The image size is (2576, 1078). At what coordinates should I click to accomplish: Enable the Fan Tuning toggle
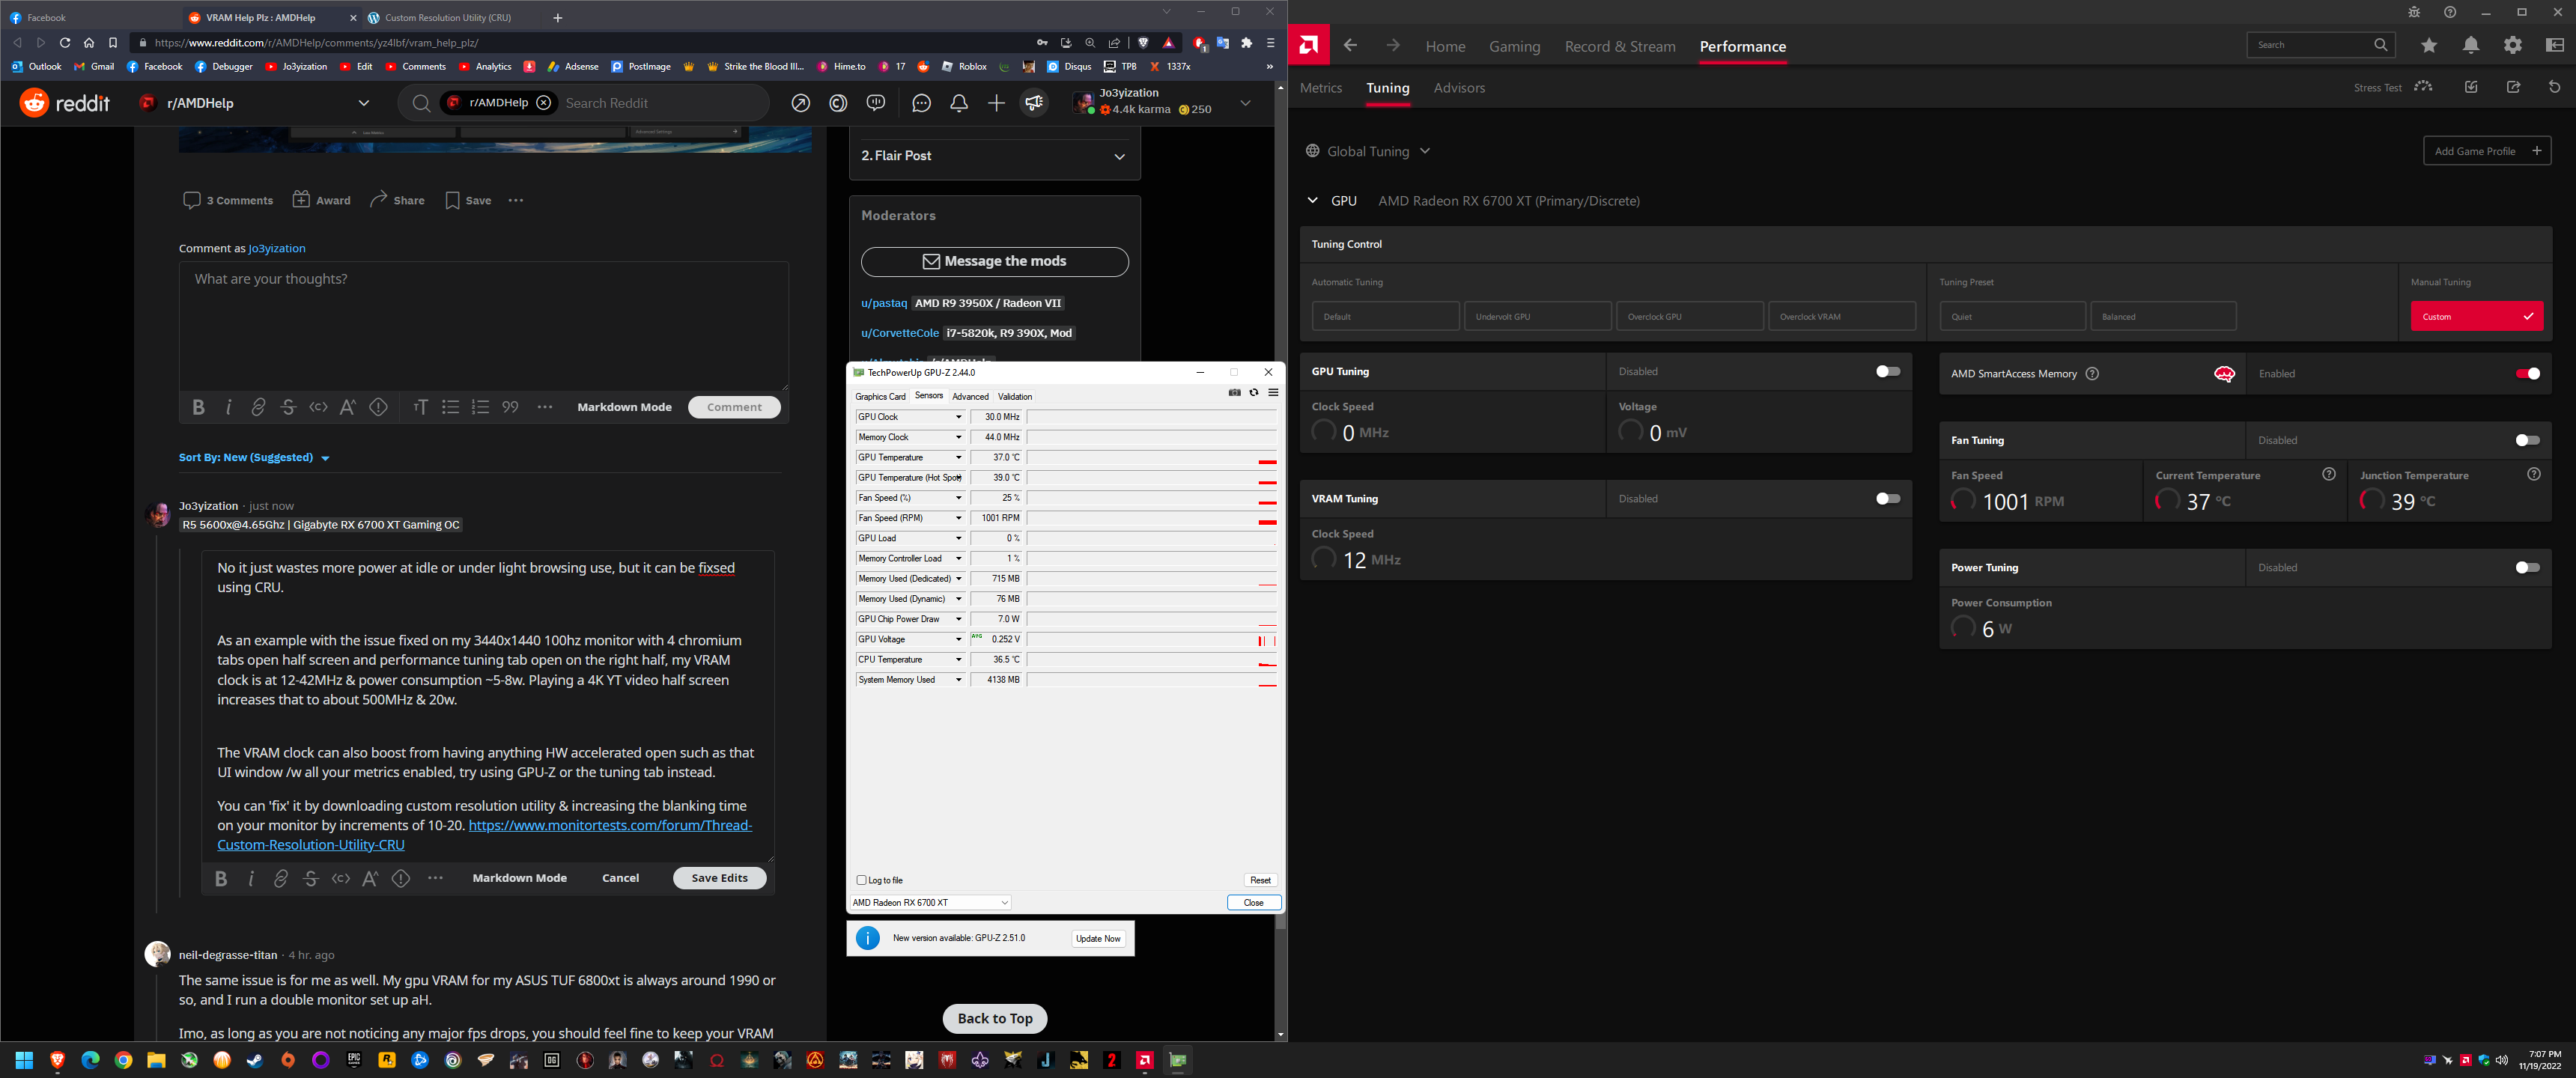point(2527,440)
